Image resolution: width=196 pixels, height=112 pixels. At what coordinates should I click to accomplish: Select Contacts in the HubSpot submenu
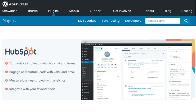(x=84, y=67)
